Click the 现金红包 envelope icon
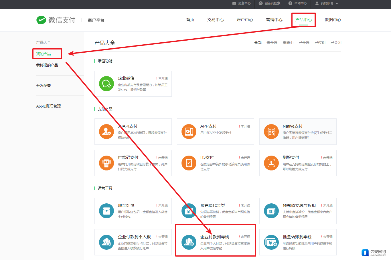The image size is (391, 260). 106,211
